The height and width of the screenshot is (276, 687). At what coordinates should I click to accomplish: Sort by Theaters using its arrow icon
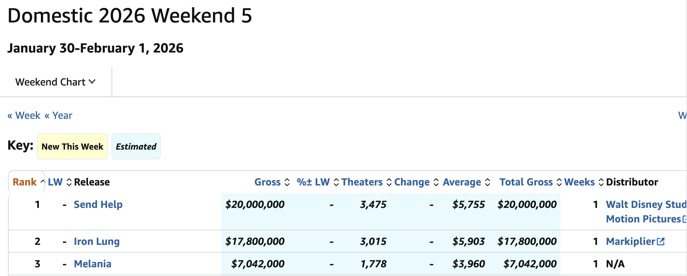point(389,182)
